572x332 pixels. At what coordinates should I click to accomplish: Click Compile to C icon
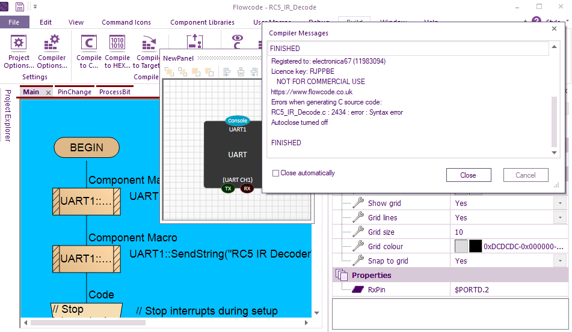[x=88, y=43]
